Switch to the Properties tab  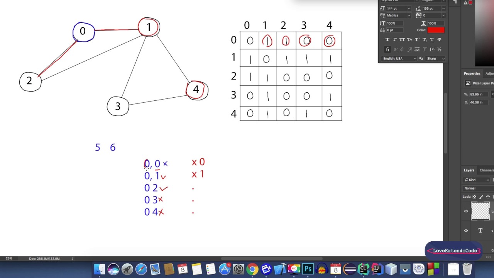pyautogui.click(x=472, y=74)
